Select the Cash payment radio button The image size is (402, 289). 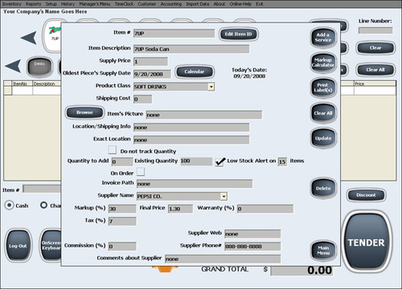pyautogui.click(x=9, y=206)
